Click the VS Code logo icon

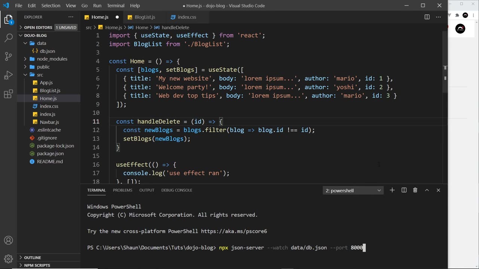pos(6,6)
